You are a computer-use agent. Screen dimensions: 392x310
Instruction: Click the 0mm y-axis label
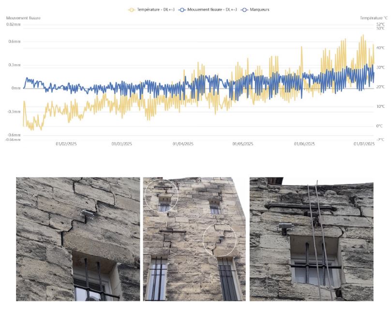(x=16, y=88)
